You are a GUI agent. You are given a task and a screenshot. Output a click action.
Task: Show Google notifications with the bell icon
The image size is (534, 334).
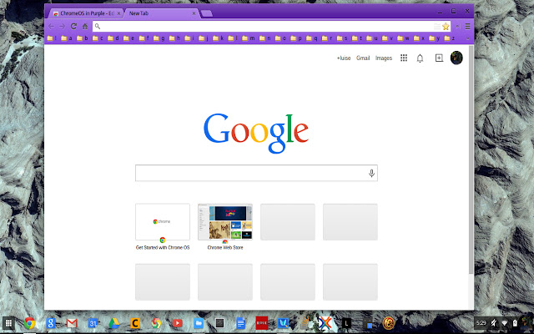420,58
